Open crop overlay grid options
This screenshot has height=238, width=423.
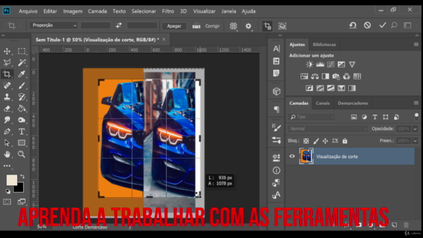pos(233,26)
